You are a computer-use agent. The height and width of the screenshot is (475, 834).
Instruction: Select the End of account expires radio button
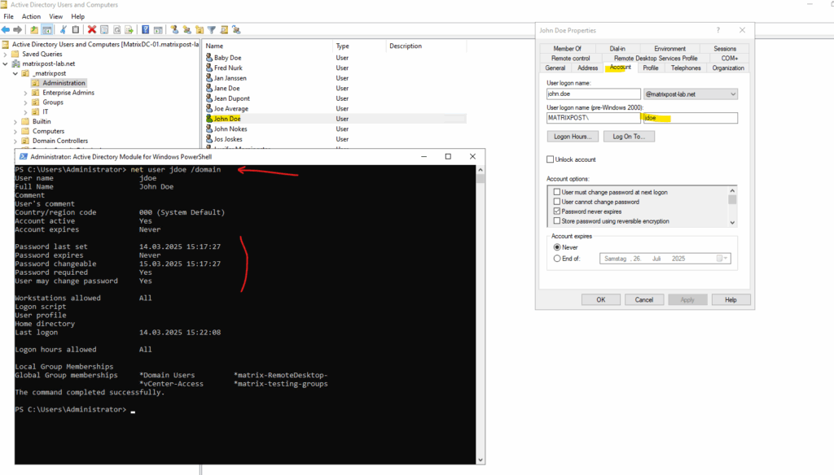tap(557, 259)
